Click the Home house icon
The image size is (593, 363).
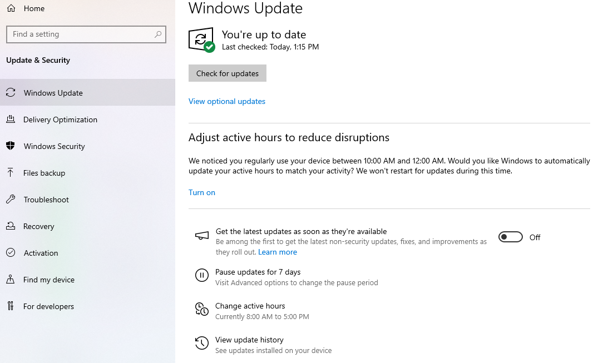point(11,8)
